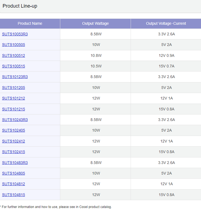Image resolution: width=201 pixels, height=211 pixels.
Task: Click the SUTS100505 product link
Action: tap(13, 45)
